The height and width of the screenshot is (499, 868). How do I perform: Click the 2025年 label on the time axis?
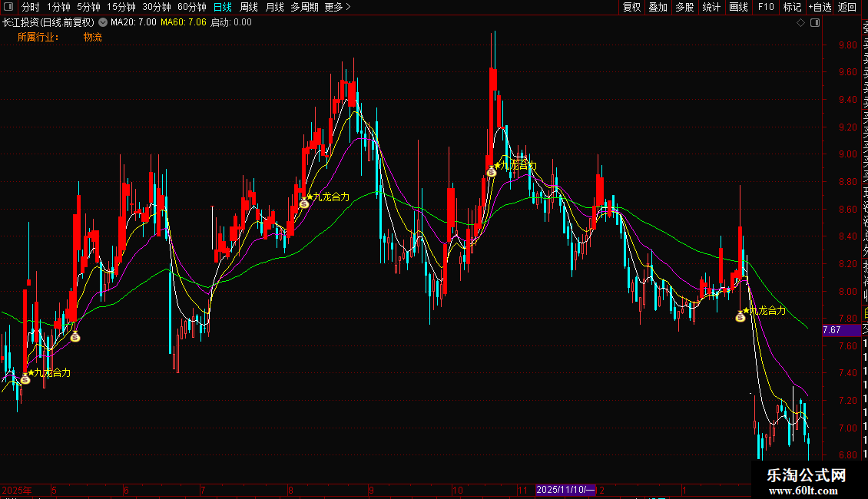click(x=17, y=490)
